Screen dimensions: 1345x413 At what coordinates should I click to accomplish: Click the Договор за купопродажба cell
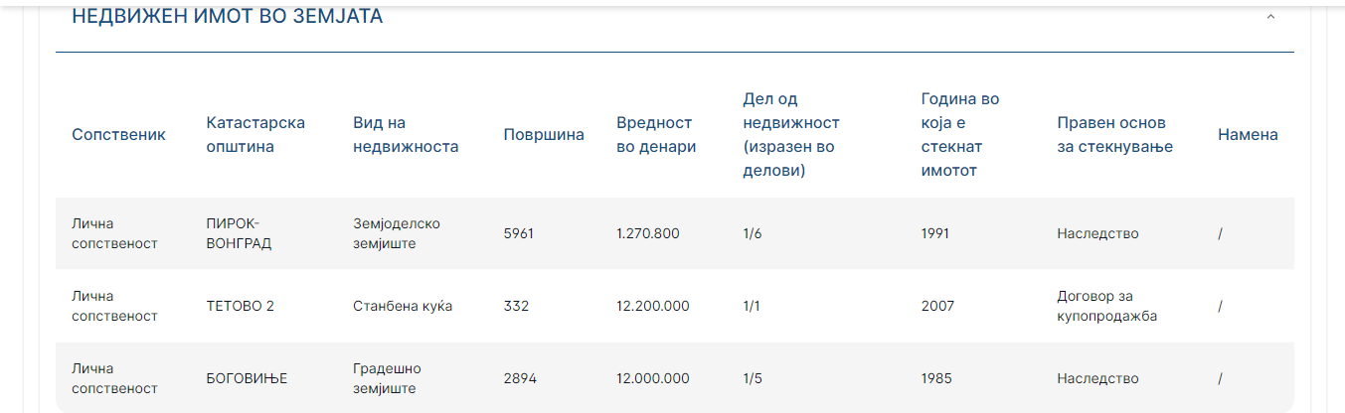point(1105,306)
